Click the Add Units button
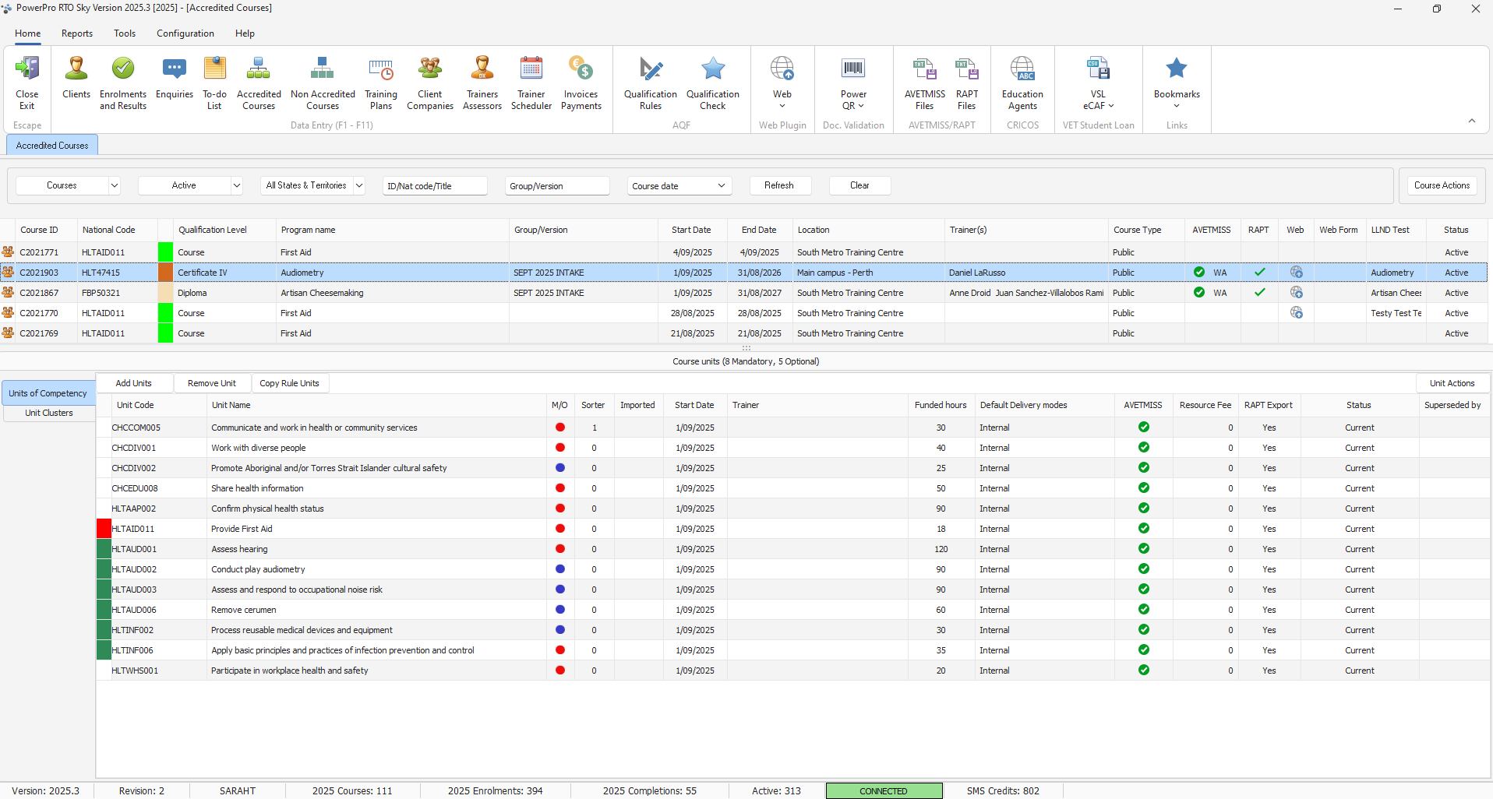The width and height of the screenshot is (1493, 799). click(134, 383)
